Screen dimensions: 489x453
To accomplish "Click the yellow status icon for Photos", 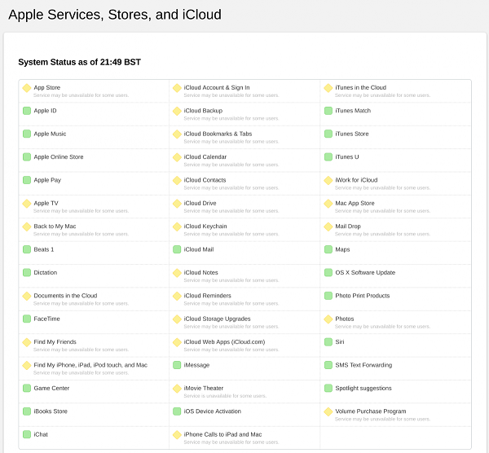I will tap(328, 319).
